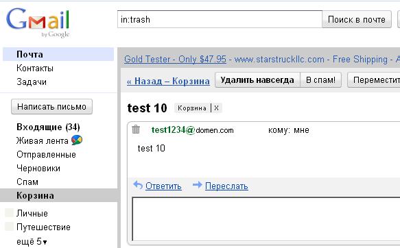This screenshot has height=248, width=400.
Task: Go back via « Назад – Корзина link
Action: (168, 81)
